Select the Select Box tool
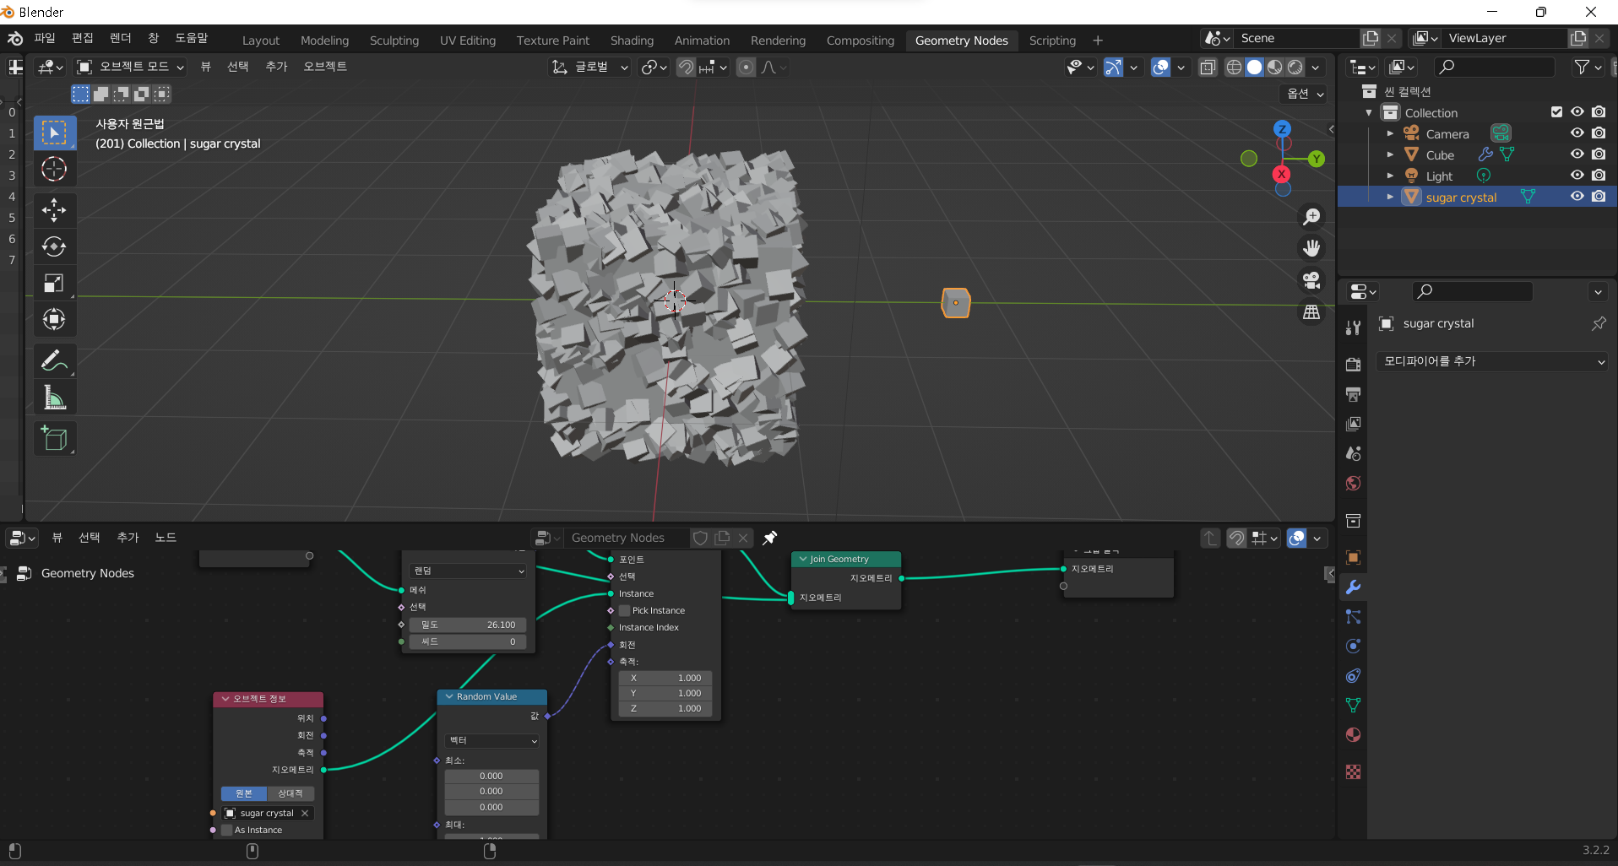This screenshot has width=1618, height=866. [x=55, y=133]
